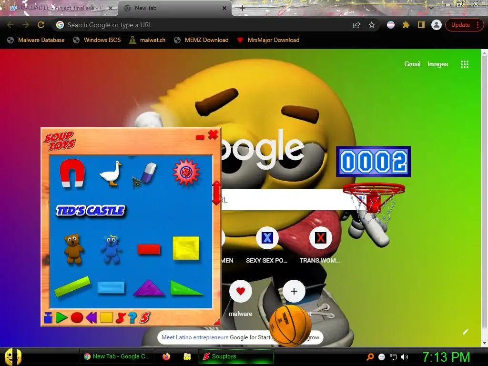The width and height of the screenshot is (488, 366).
Task: Select the blue teddy bear toy
Action: [x=111, y=249]
